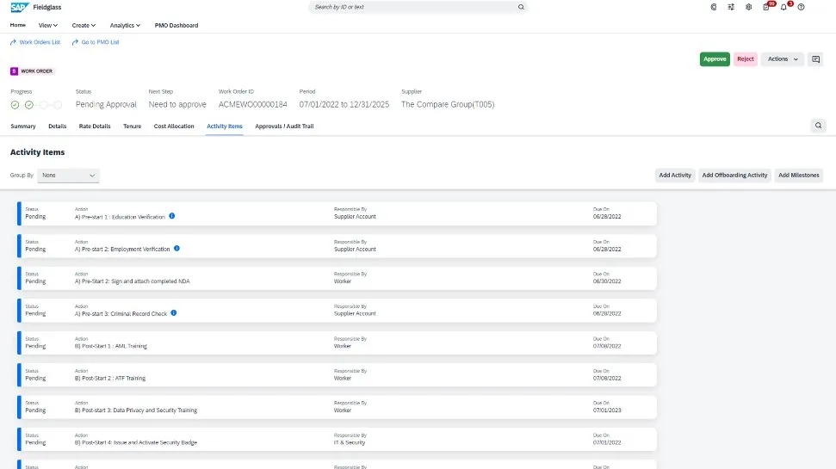Click the third empty progress step circle
The height and width of the screenshot is (469, 836).
coord(43,105)
